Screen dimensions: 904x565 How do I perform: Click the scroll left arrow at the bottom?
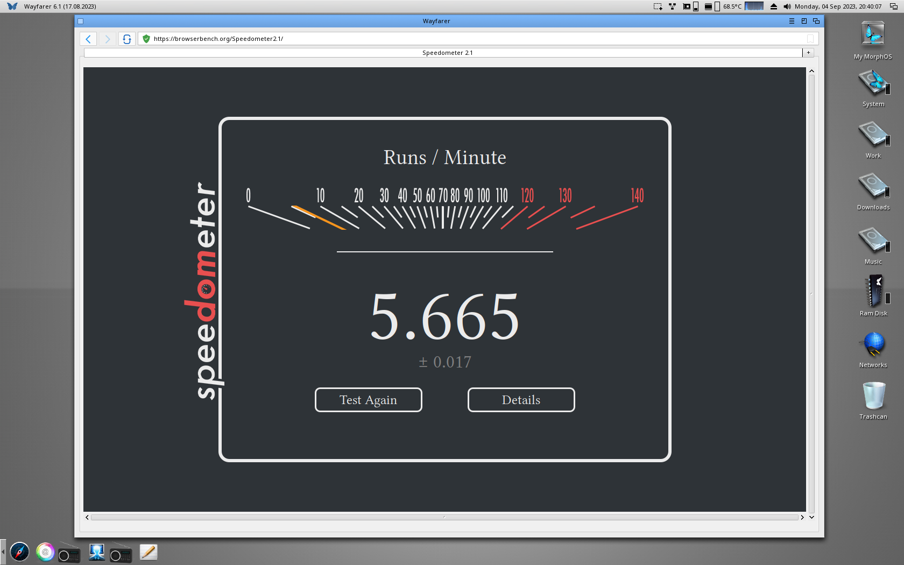pos(87,517)
